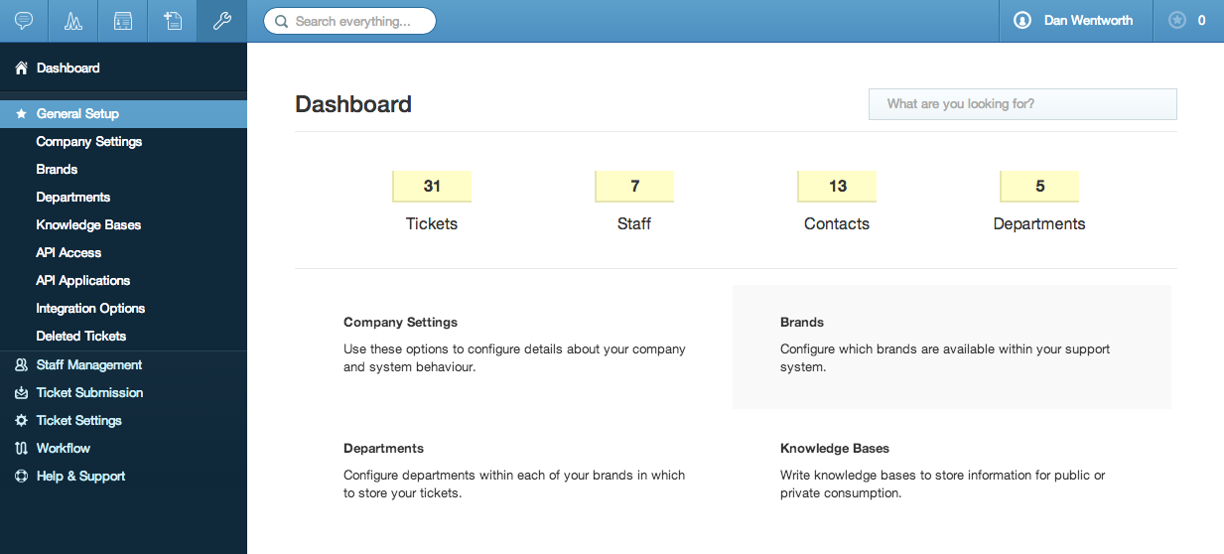The image size is (1224, 554).
Task: Open Integration Options in the sidebar
Action: click(x=90, y=308)
